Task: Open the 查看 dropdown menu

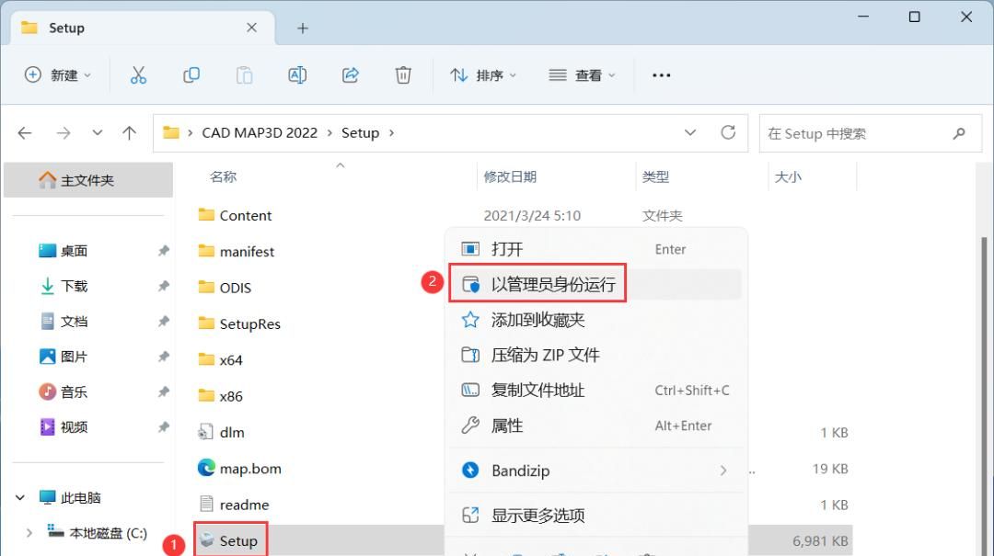Action: click(582, 74)
